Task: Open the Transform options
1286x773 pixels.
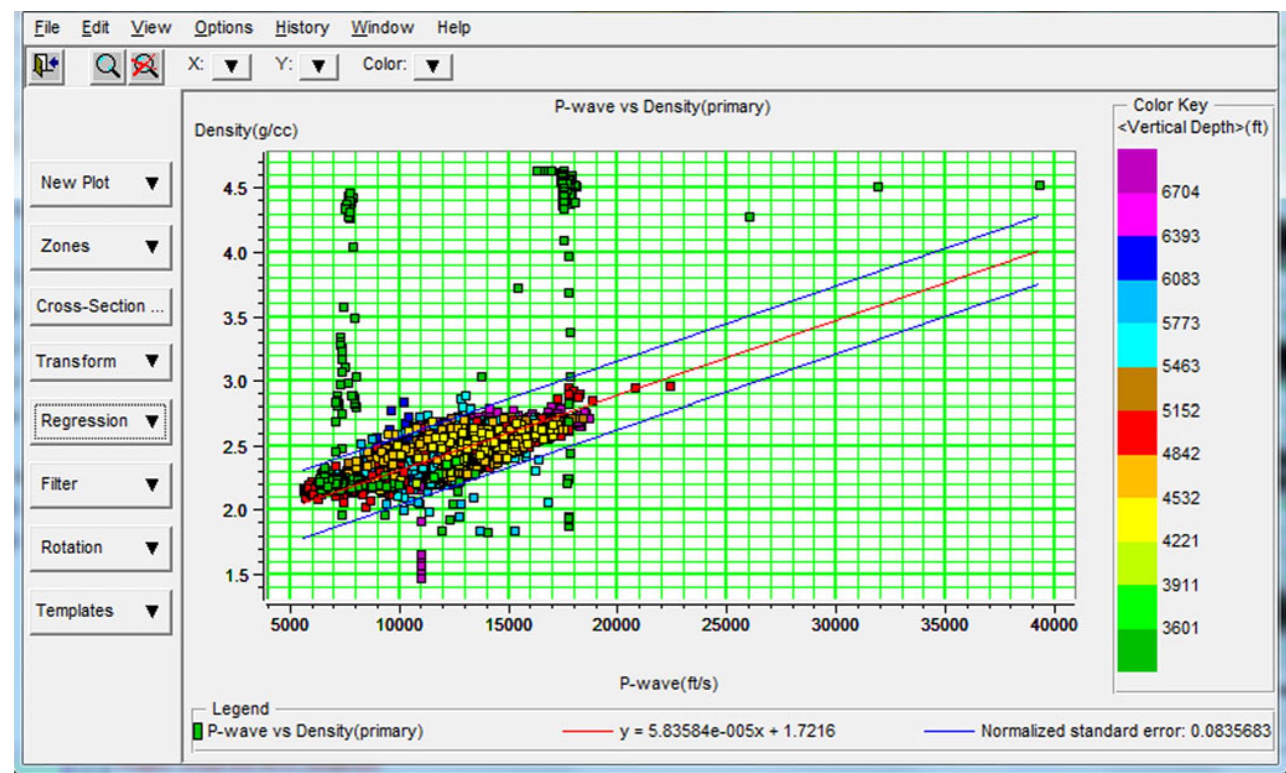Action: click(99, 361)
